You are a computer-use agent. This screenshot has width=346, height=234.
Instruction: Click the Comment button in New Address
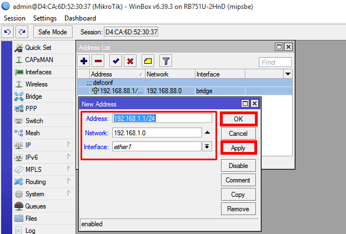click(x=238, y=180)
